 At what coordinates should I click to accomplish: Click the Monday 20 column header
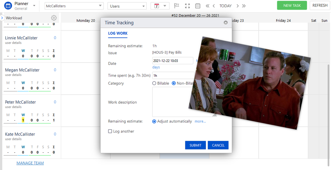pyautogui.click(x=86, y=21)
